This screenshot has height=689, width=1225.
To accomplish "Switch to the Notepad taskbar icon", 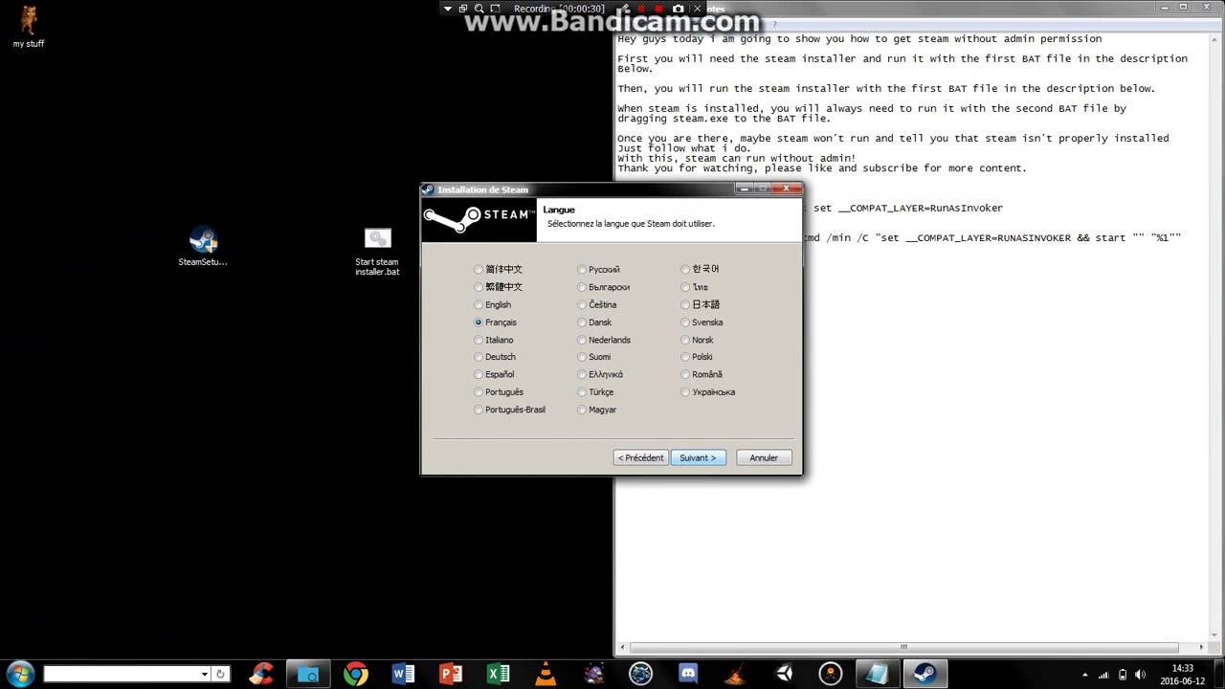I will pyautogui.click(x=878, y=674).
